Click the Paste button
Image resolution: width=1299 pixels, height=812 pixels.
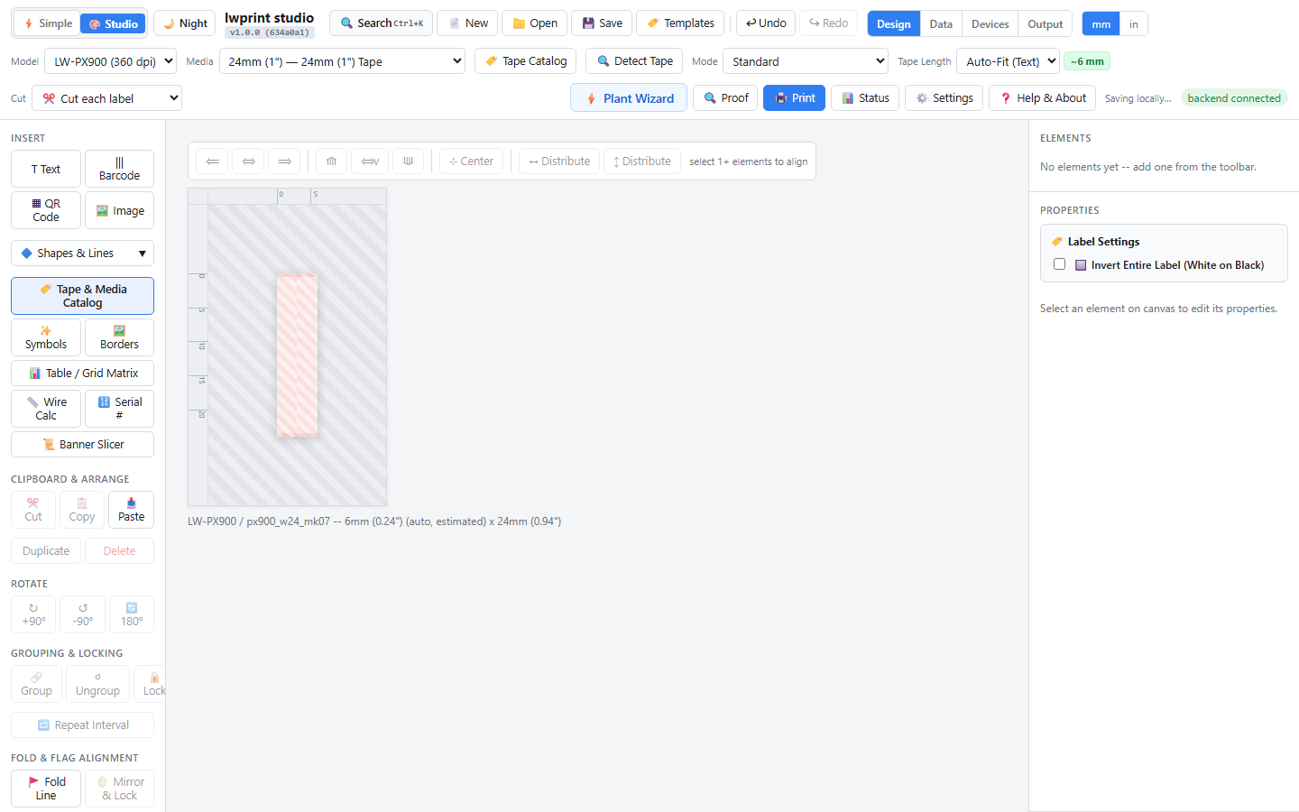click(131, 510)
